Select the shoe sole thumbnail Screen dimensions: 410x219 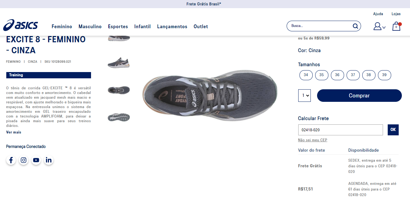[119, 117]
